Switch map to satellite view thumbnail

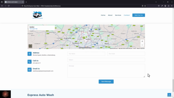(x=30, y=46)
